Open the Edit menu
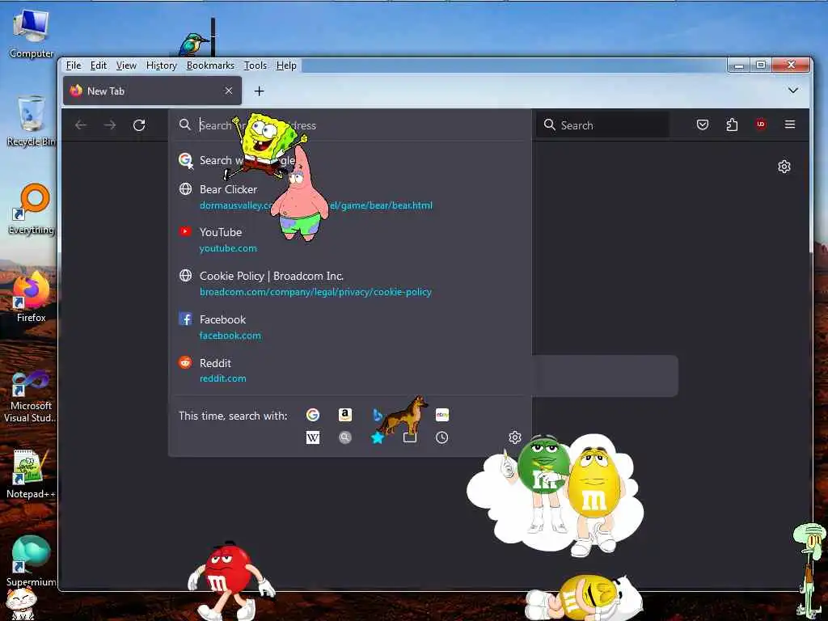This screenshot has height=621, width=828. pyautogui.click(x=98, y=65)
